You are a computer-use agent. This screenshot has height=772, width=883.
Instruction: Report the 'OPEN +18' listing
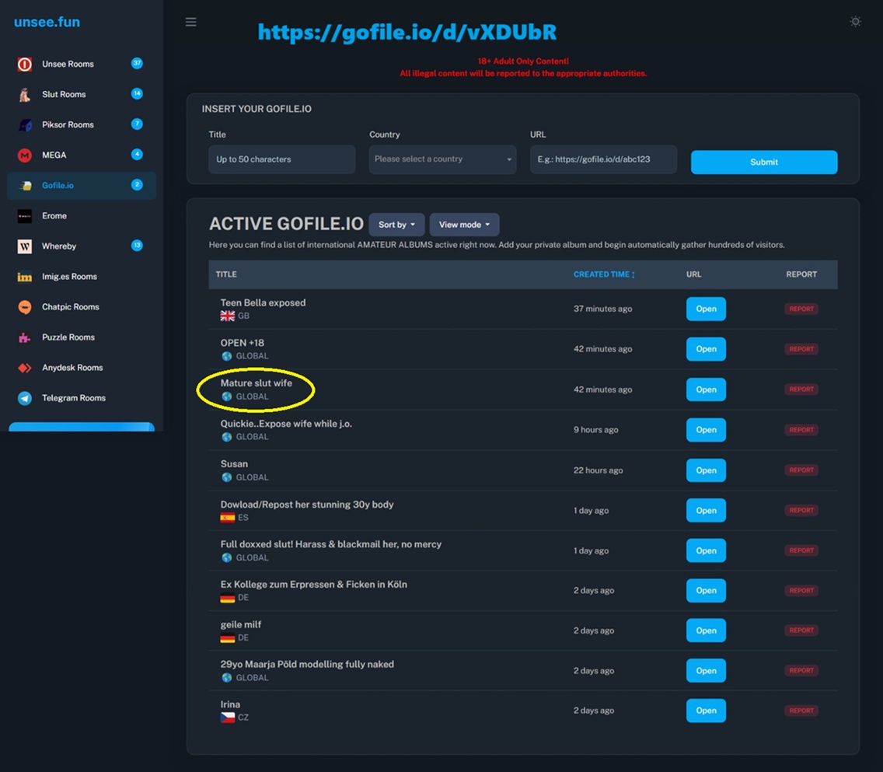click(x=801, y=349)
